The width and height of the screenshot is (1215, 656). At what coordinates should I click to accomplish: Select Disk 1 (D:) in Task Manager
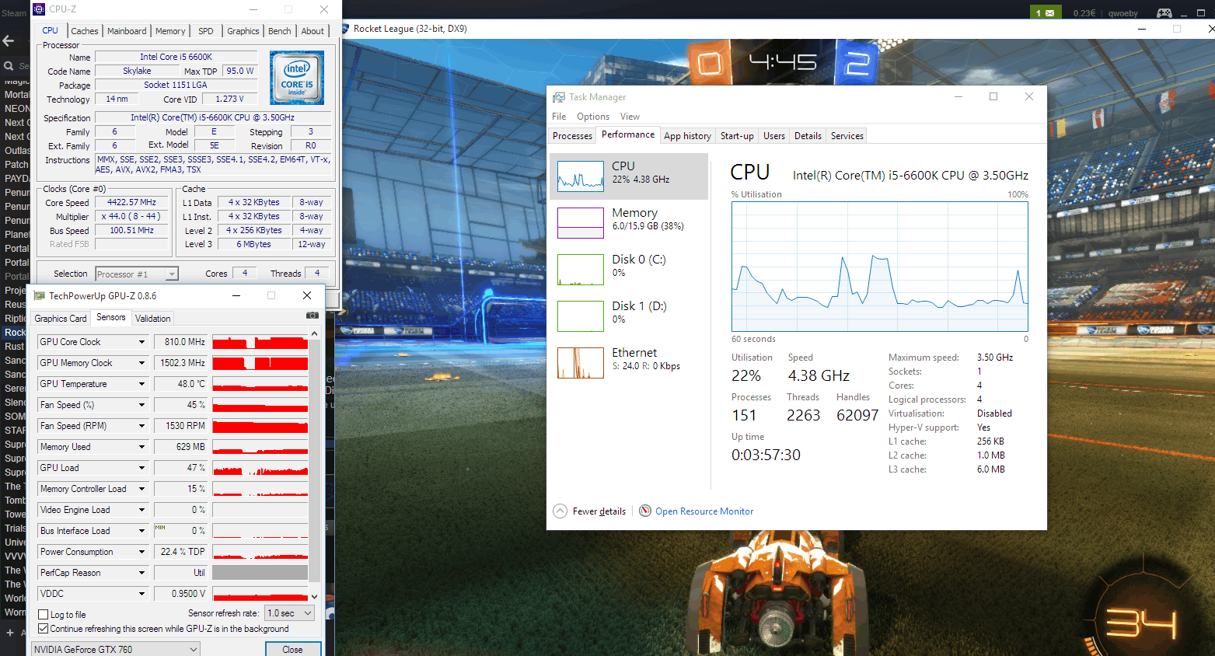point(630,316)
